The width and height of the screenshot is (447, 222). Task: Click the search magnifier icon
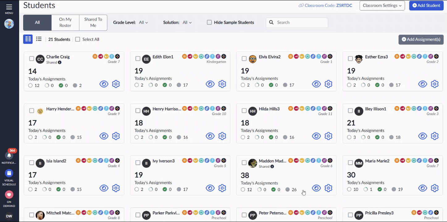[x=271, y=23]
